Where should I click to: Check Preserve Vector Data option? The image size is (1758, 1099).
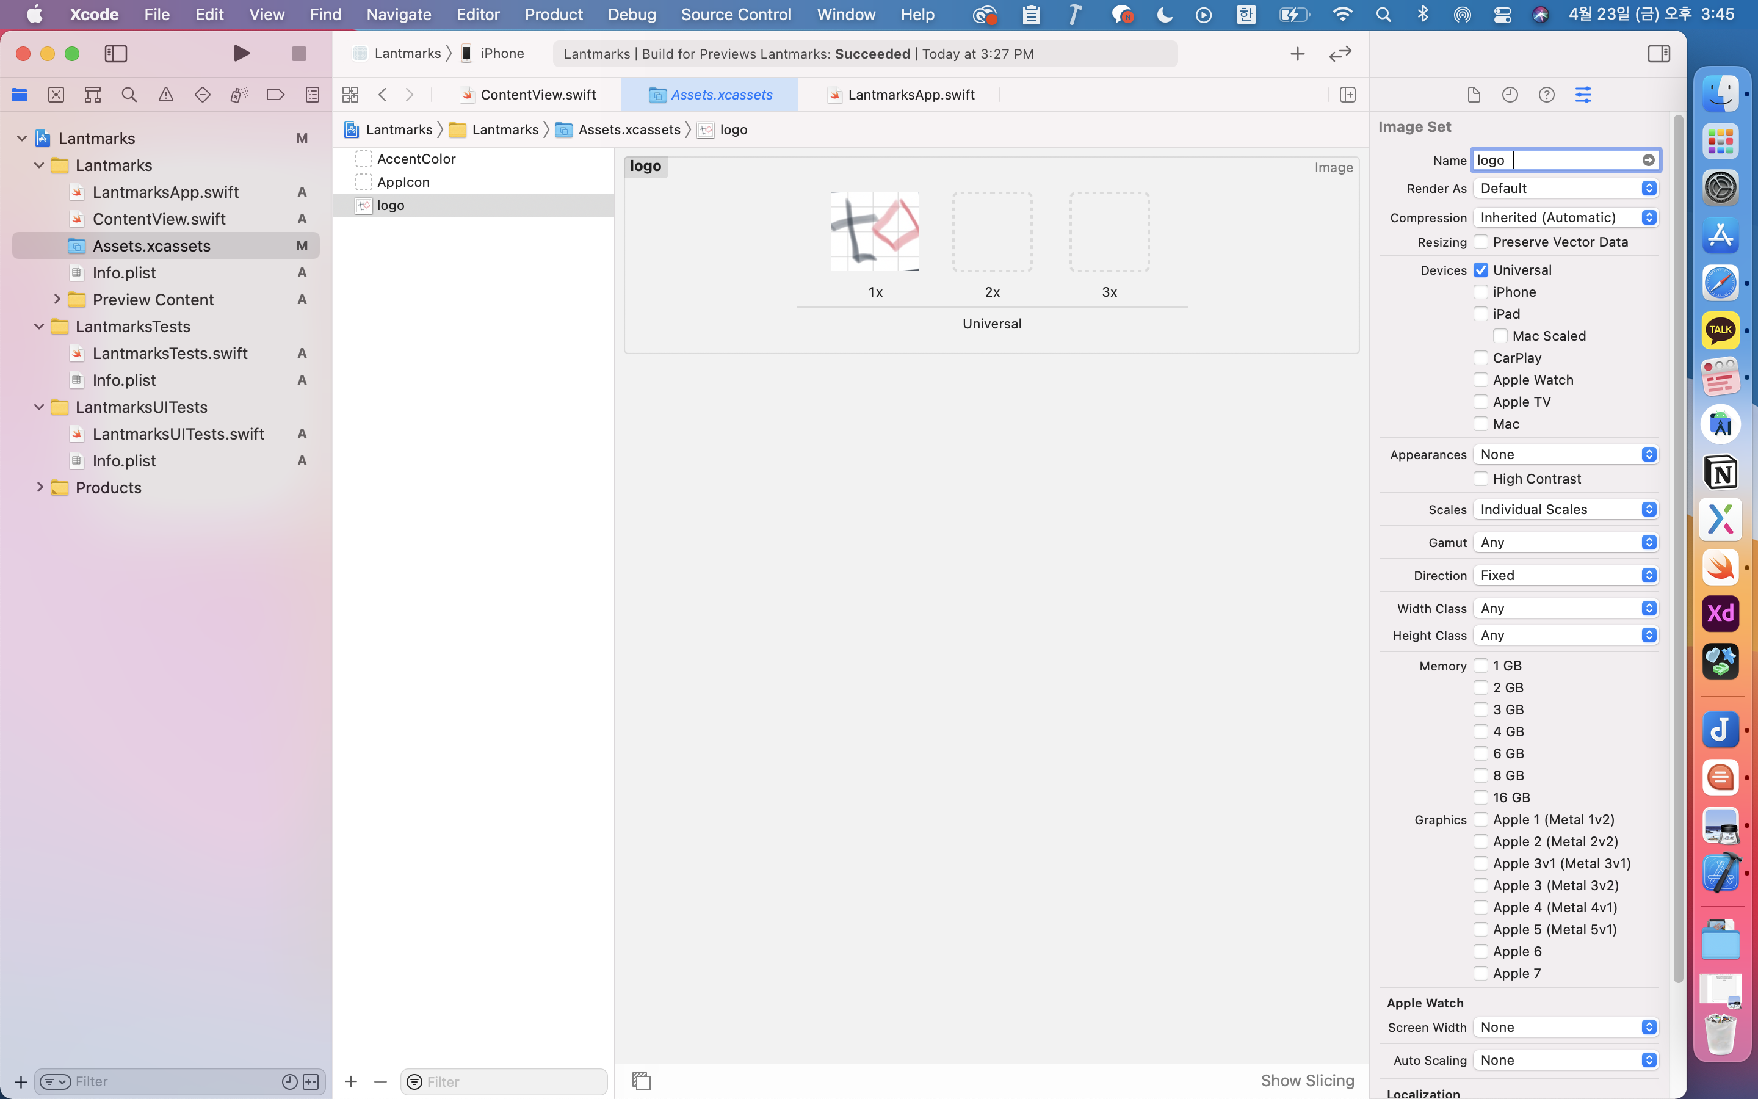pyautogui.click(x=1480, y=242)
